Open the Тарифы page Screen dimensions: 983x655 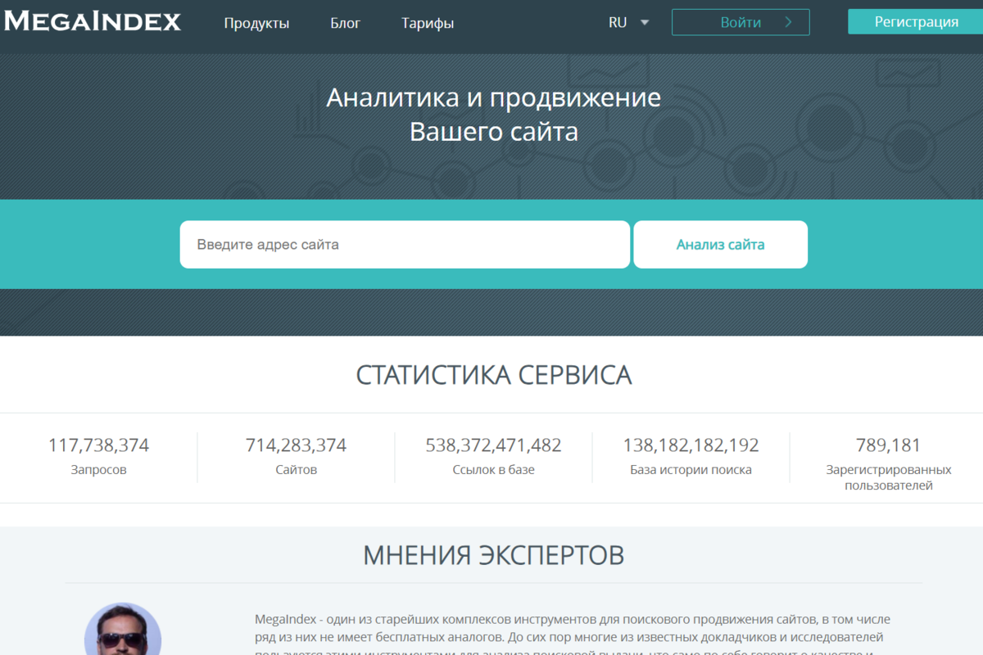point(428,24)
